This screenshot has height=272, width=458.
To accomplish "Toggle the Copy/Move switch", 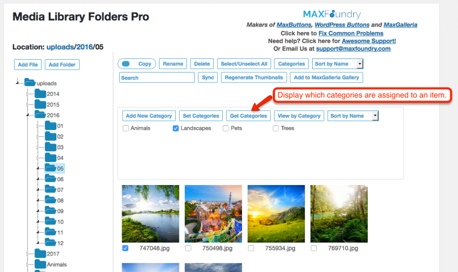I will coord(126,64).
